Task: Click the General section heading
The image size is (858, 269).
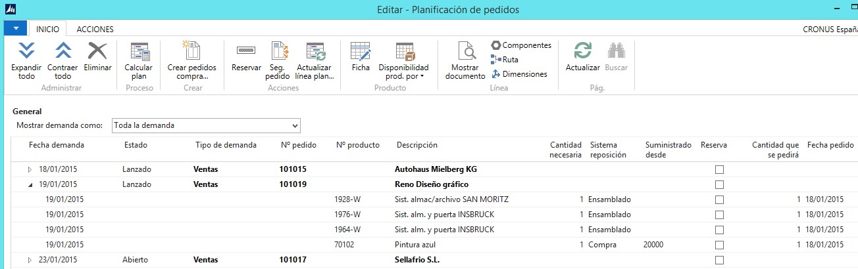Action: coord(27,112)
